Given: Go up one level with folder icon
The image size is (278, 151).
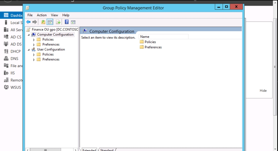Looking at the screenshot, I should [x=43, y=22].
